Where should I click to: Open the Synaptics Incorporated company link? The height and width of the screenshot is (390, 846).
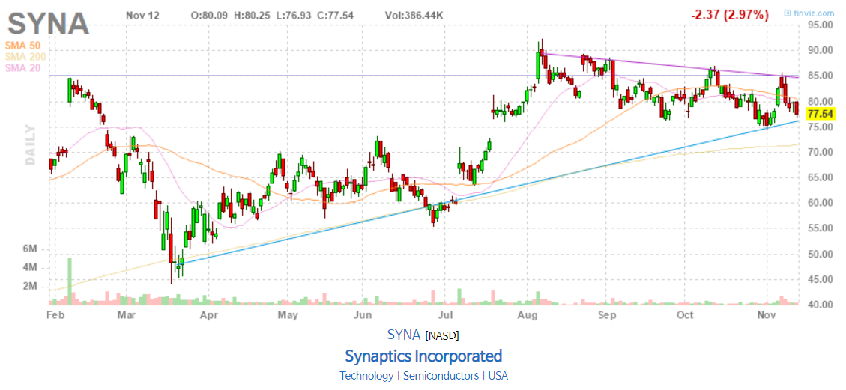[x=423, y=356]
